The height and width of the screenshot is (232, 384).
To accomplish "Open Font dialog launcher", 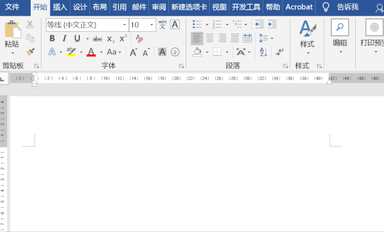I will coord(181,66).
